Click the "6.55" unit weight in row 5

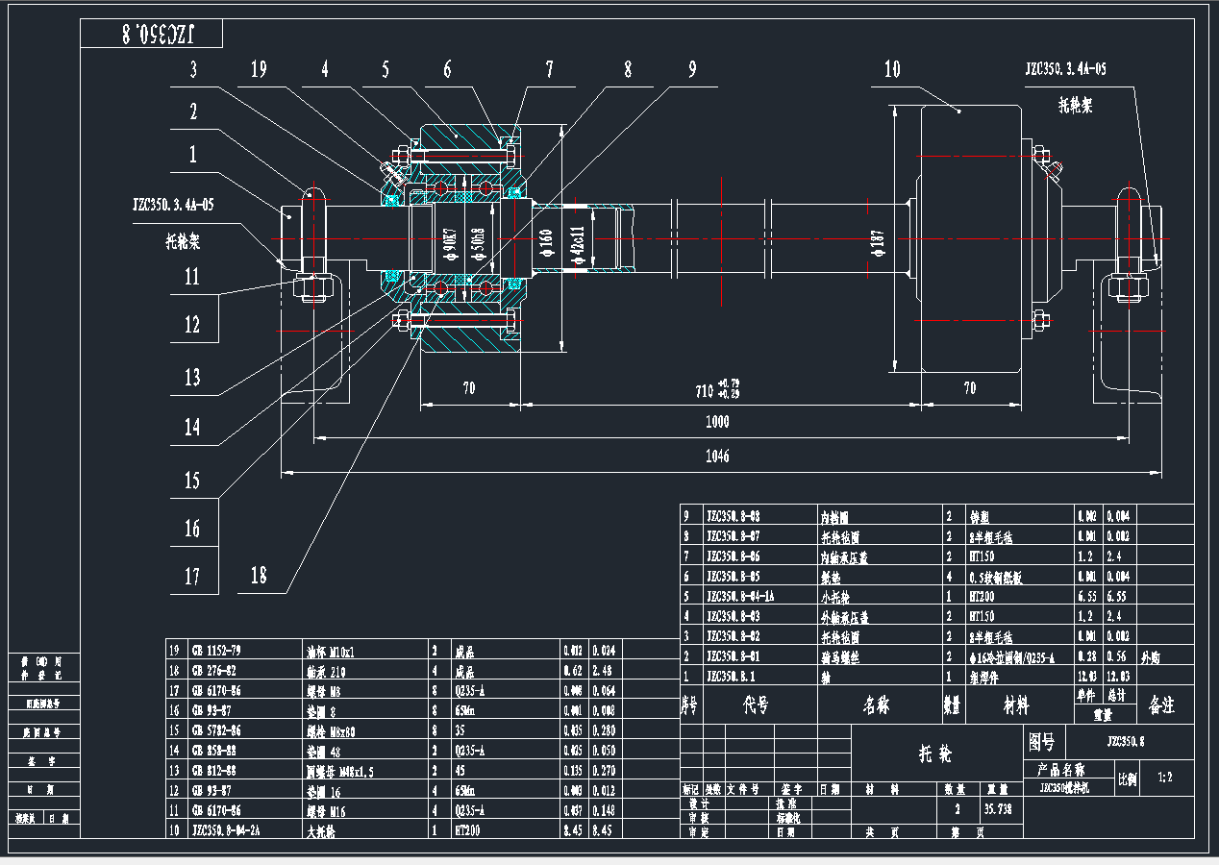(1086, 596)
